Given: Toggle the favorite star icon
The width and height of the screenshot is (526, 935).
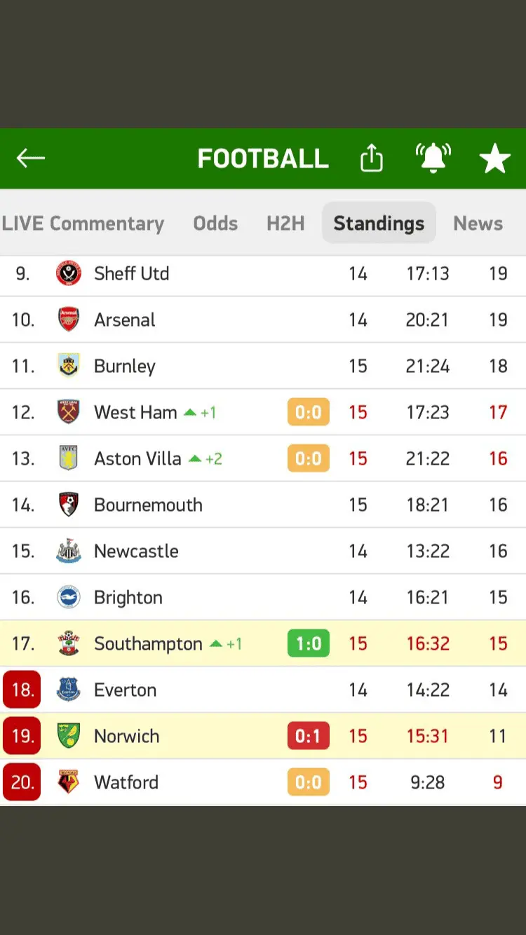Looking at the screenshot, I should [x=495, y=159].
